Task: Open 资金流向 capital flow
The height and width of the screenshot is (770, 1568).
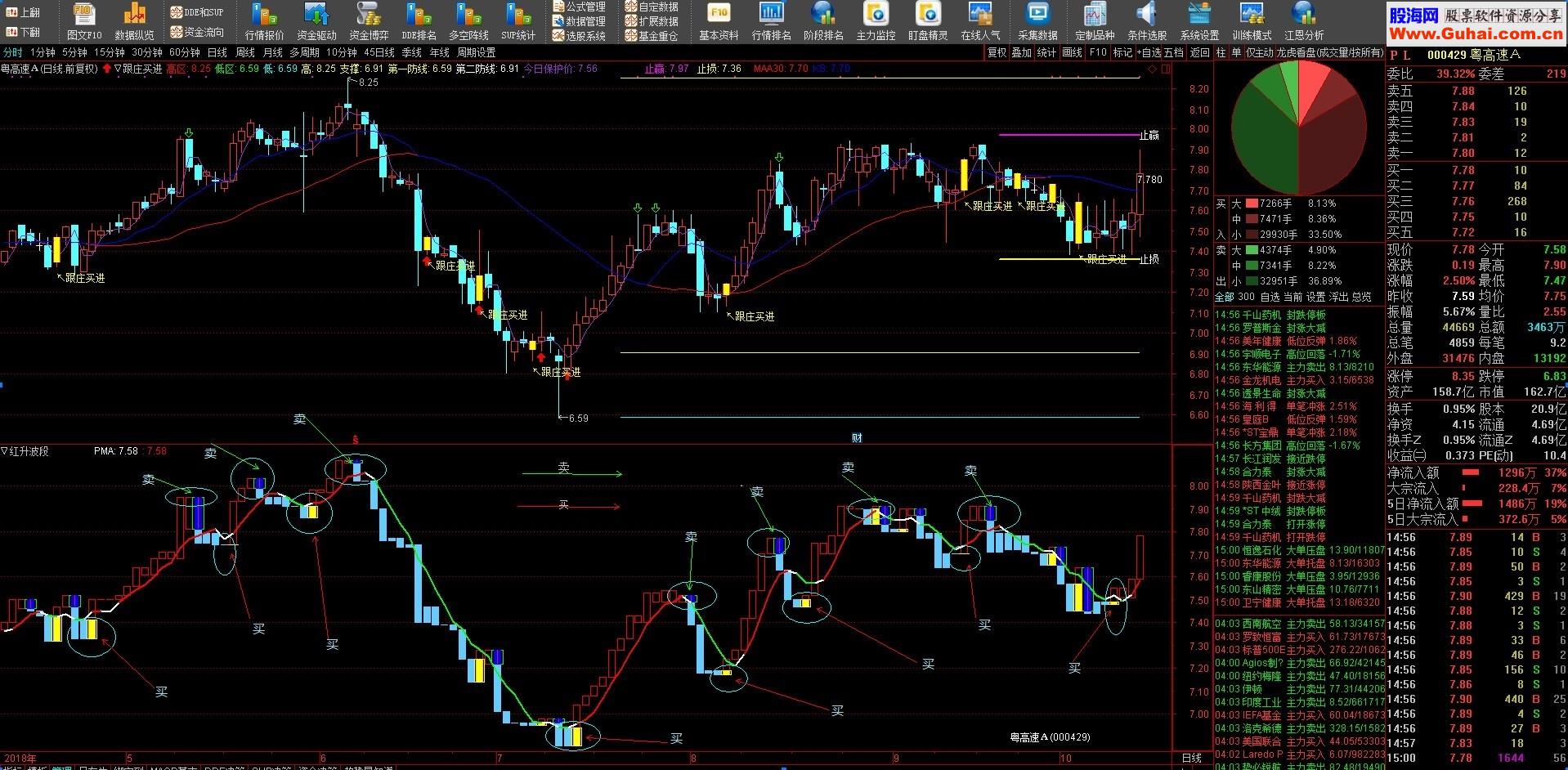Action: point(196,32)
